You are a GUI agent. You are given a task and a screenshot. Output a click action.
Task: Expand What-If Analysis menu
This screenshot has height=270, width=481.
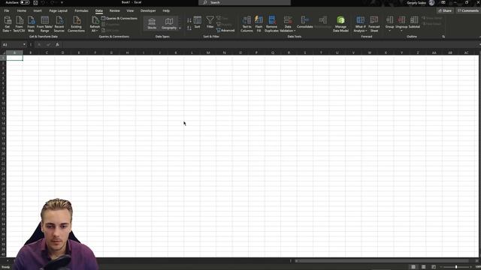[360, 24]
